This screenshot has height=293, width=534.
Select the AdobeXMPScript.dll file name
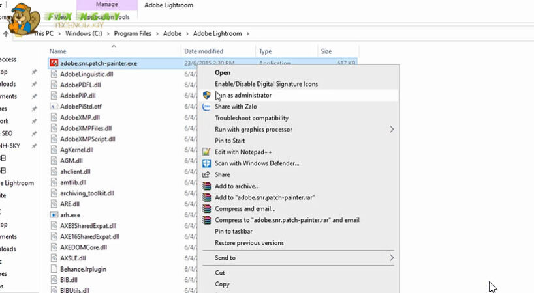[87, 139]
